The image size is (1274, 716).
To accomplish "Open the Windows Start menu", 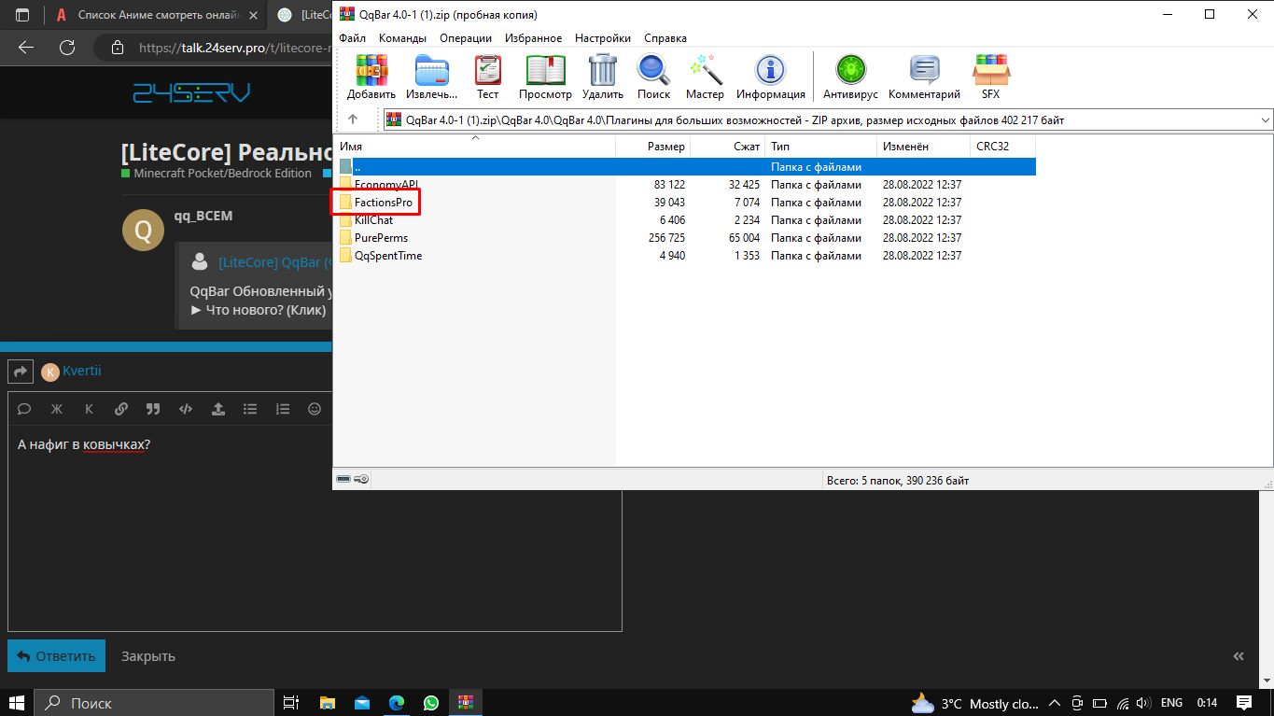I will [x=17, y=703].
